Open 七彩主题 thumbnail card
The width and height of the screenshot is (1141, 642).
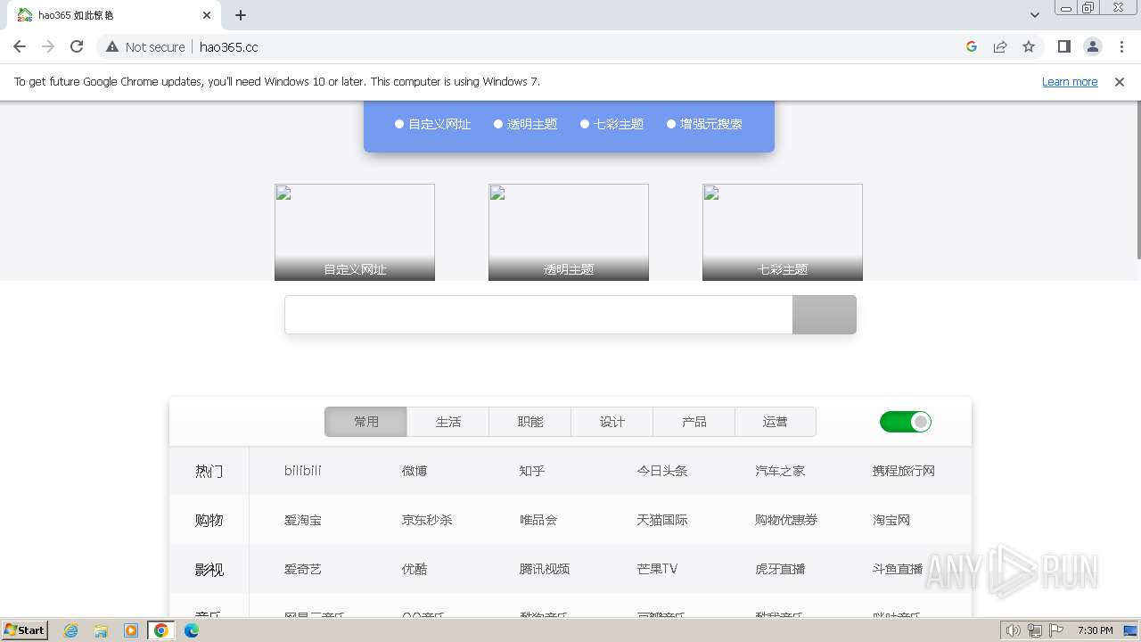783,232
